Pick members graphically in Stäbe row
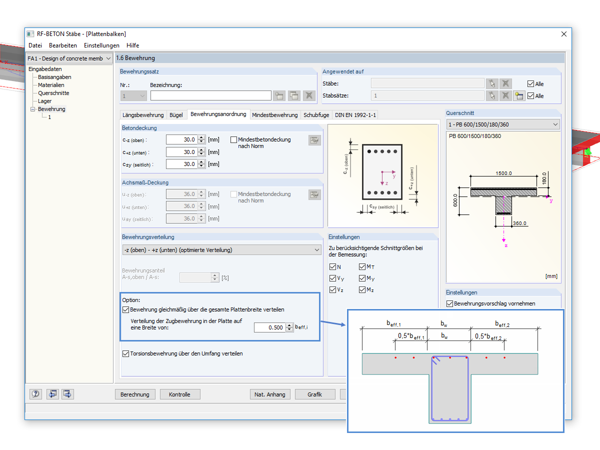The height and width of the screenshot is (450, 600). 492,83
